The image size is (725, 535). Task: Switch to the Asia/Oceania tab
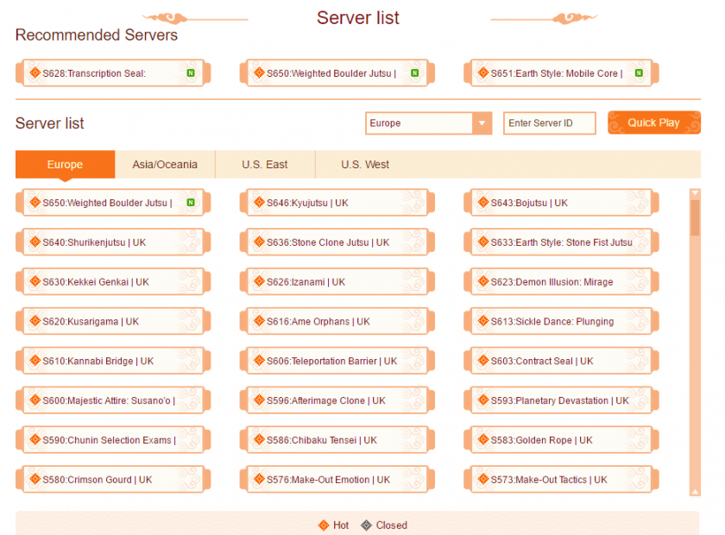click(165, 165)
